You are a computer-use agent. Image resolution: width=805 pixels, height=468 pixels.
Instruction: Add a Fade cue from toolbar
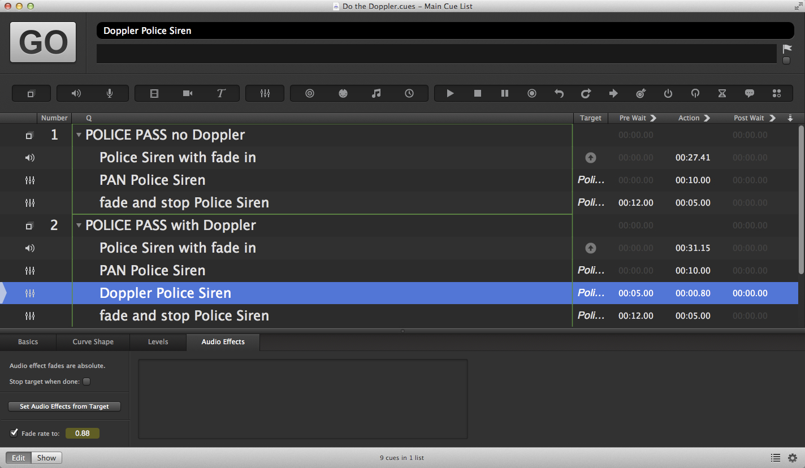(x=265, y=93)
